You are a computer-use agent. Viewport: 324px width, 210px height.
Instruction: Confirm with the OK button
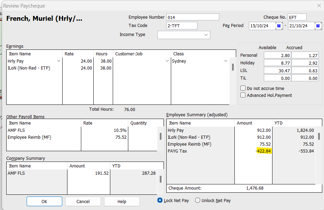44,202
